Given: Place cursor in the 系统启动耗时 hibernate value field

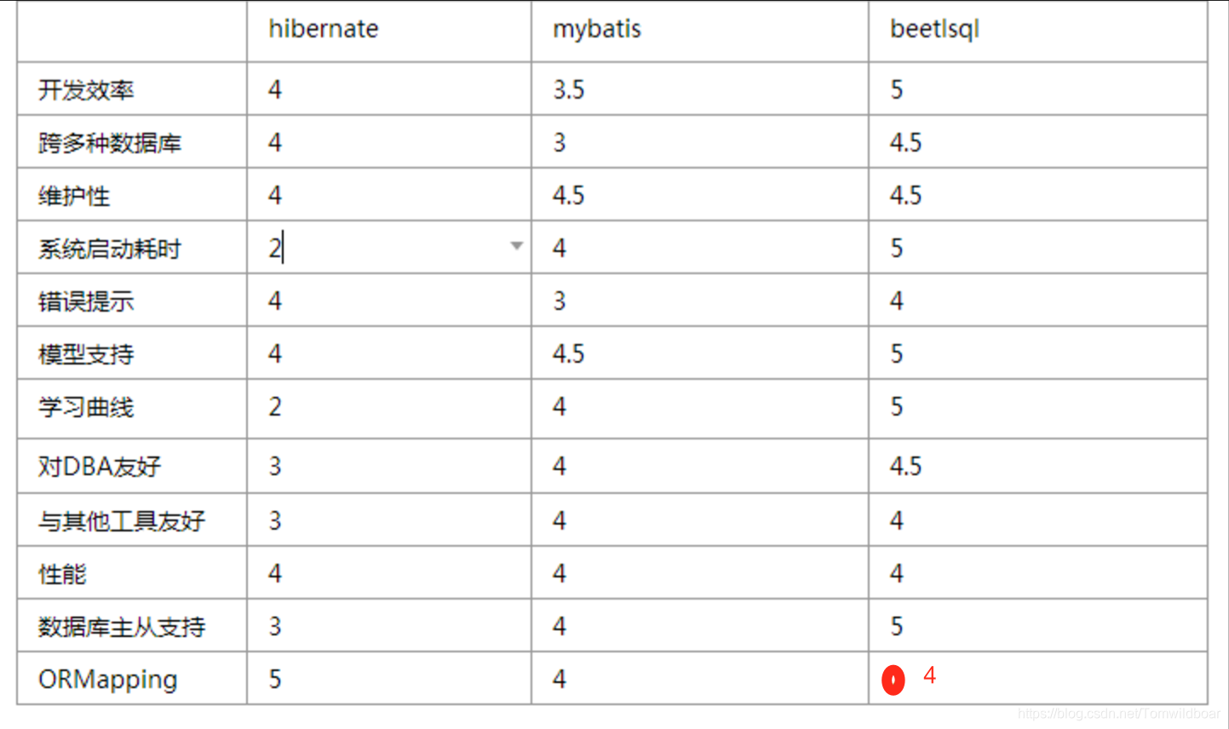Looking at the screenshot, I should point(389,248).
